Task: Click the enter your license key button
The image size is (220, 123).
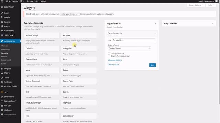Action: pos(70,14)
